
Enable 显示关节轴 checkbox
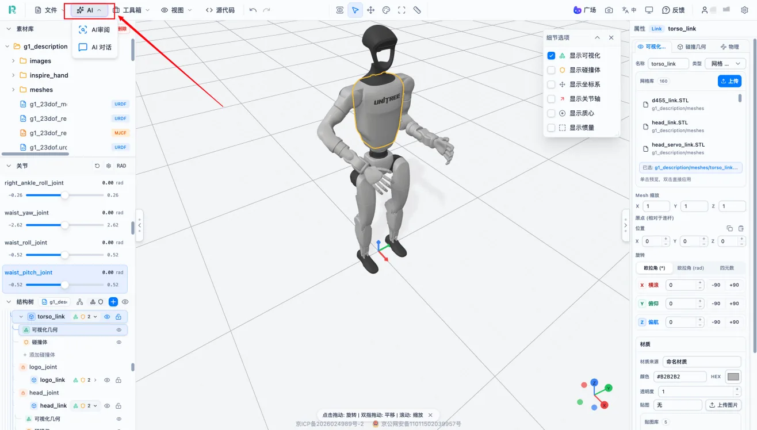point(551,99)
